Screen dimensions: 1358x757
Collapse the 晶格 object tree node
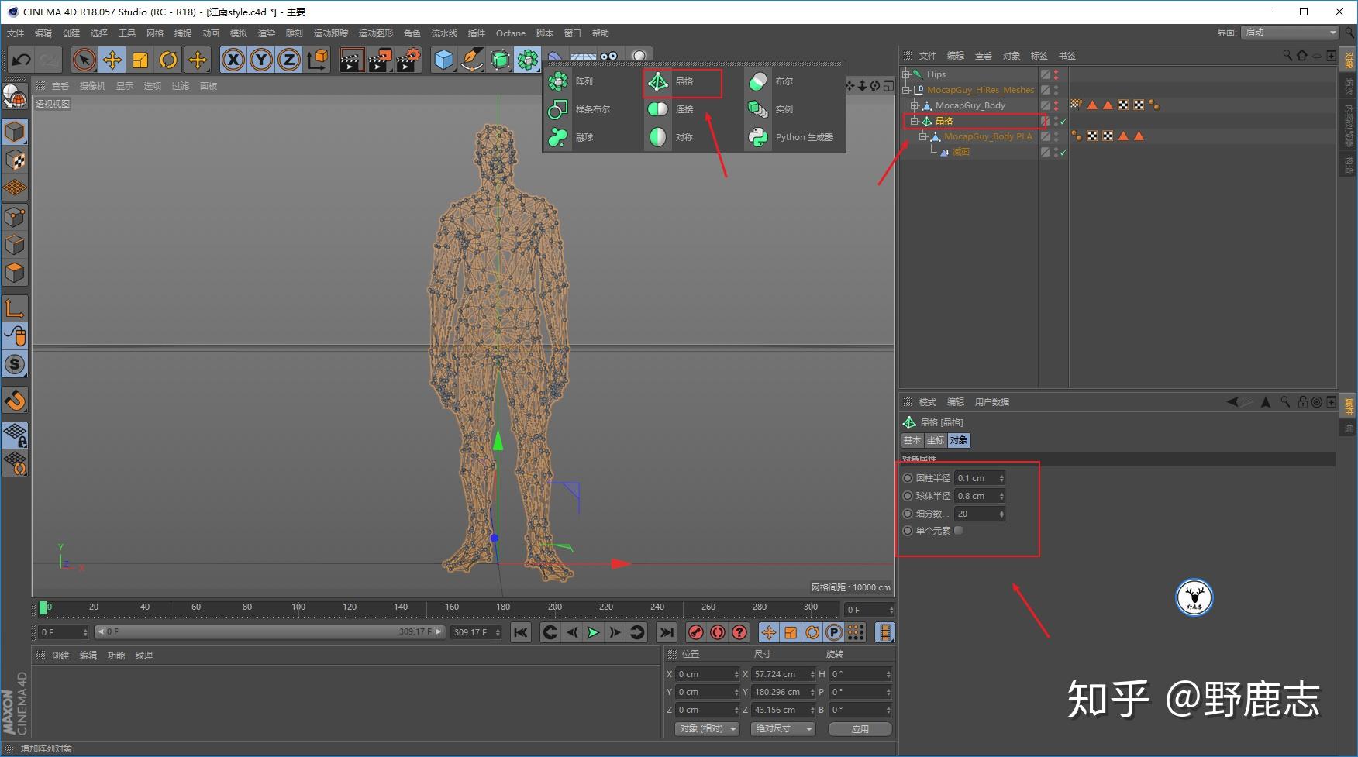click(914, 121)
